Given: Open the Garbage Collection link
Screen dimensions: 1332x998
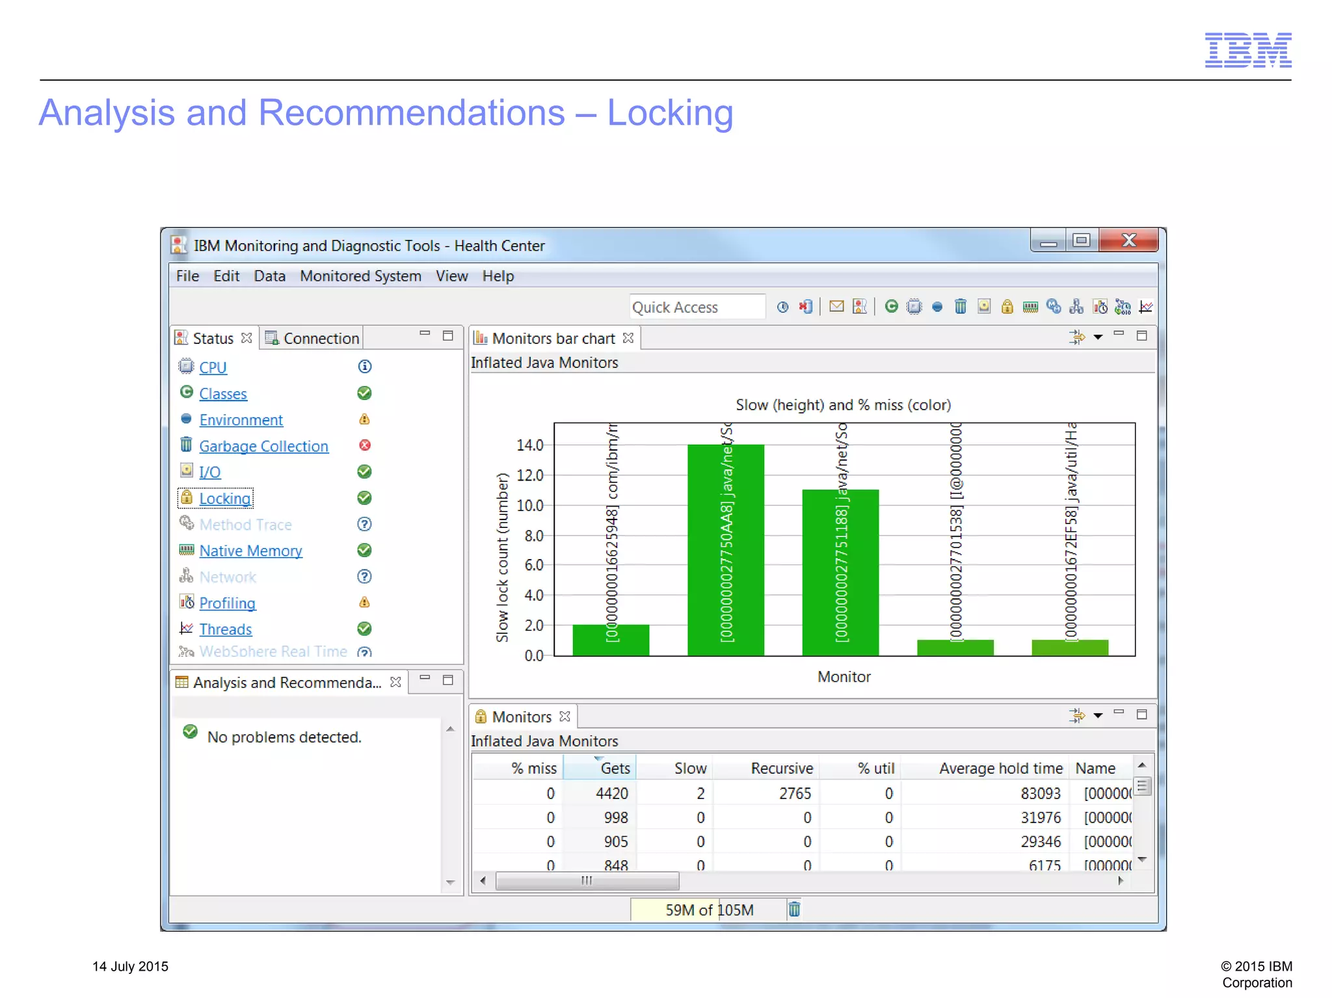Looking at the screenshot, I should (x=263, y=446).
